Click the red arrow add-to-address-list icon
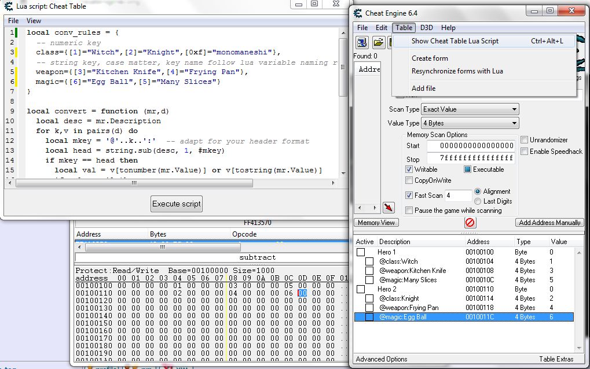Viewport: 590px width, 369px height. [x=389, y=208]
